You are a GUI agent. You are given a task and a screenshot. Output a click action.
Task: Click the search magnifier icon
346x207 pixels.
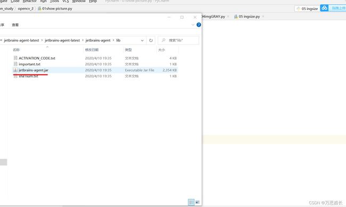pyautogui.click(x=163, y=40)
